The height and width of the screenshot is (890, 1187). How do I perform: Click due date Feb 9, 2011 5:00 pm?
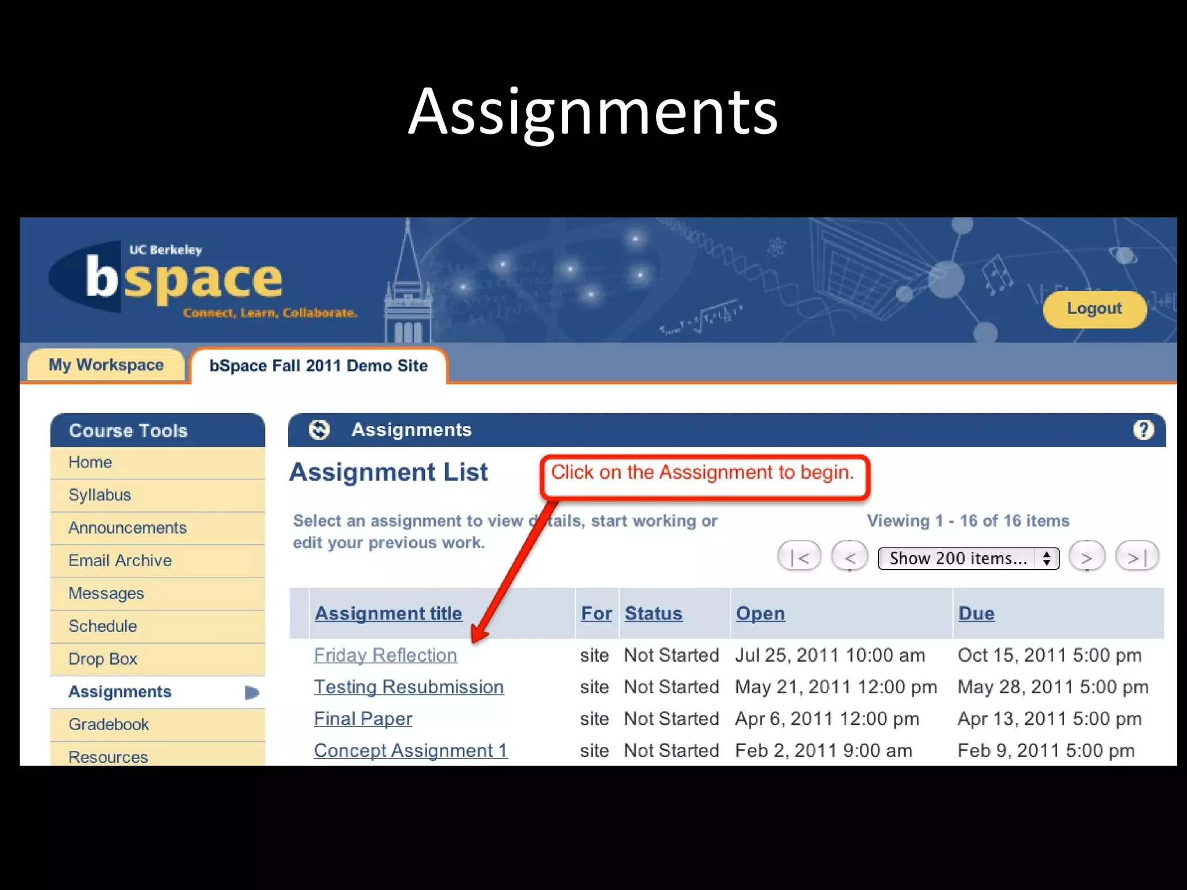tap(1046, 751)
